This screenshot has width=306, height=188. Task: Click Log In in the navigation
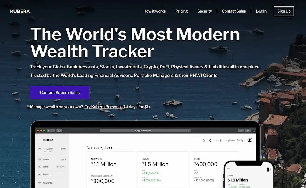[x=261, y=11]
